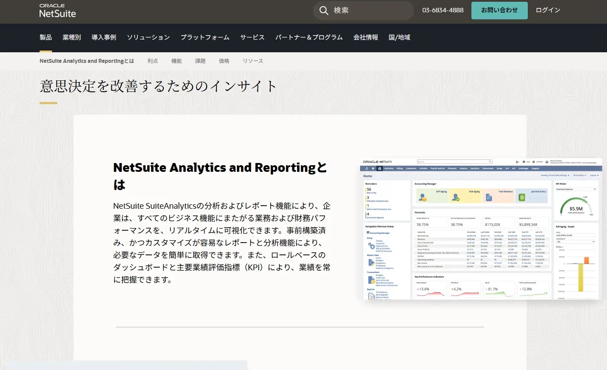Viewport: 607px width, 370px height.
Task: Open the 製品 menu
Action: point(46,37)
